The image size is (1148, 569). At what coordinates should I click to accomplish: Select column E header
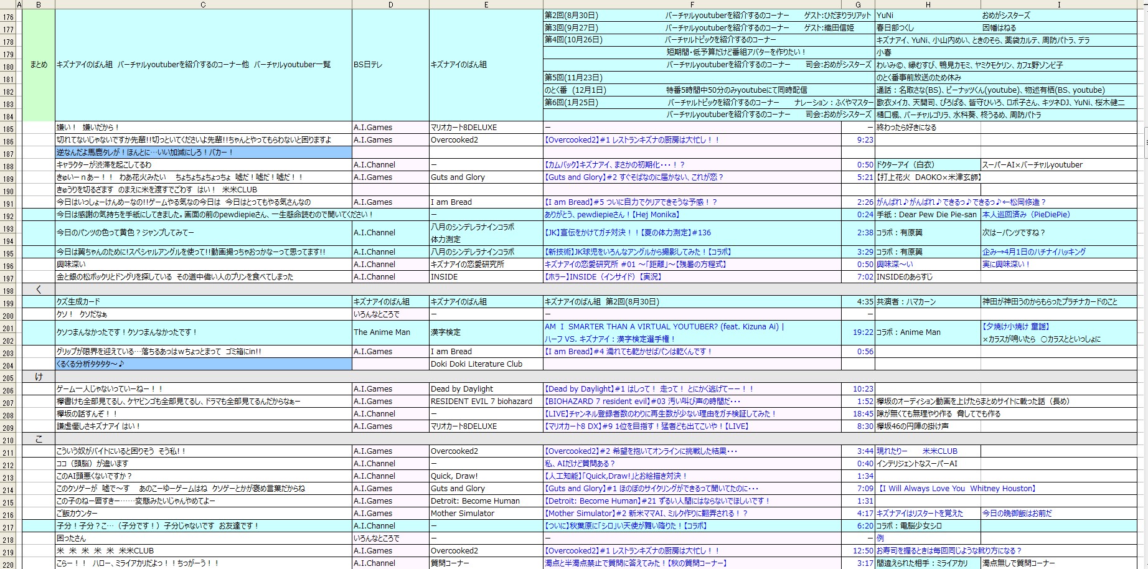[x=486, y=4]
